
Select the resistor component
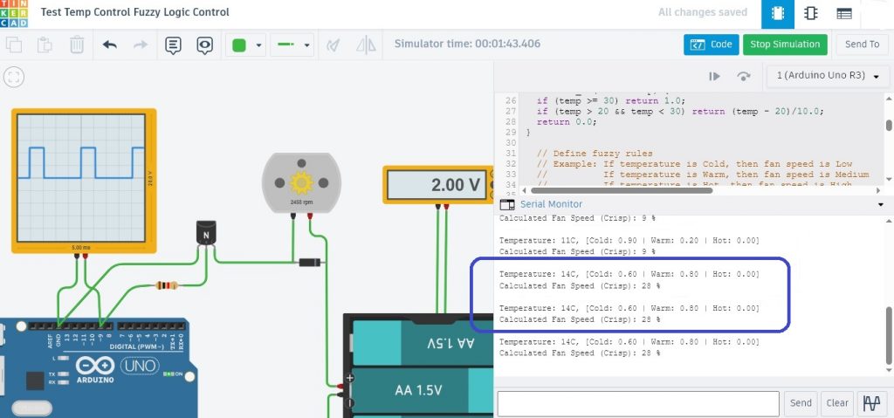click(167, 285)
